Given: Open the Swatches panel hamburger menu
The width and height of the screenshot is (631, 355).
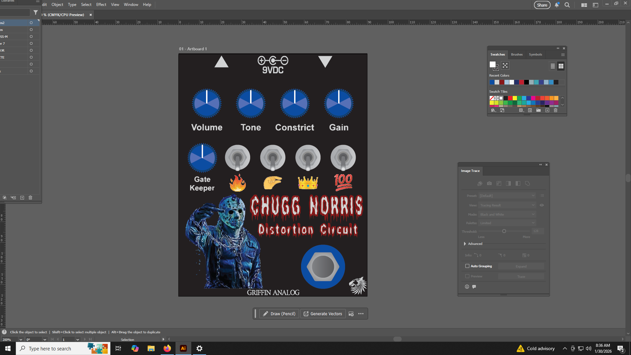Looking at the screenshot, I should click(x=563, y=55).
